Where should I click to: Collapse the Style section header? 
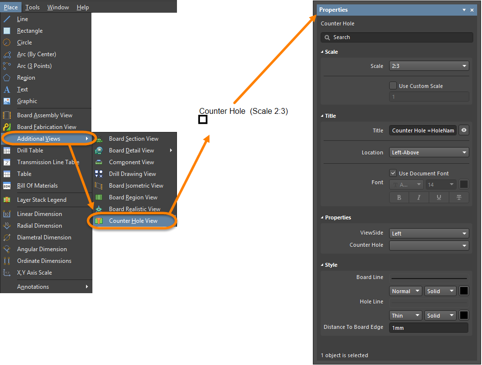[331, 265]
